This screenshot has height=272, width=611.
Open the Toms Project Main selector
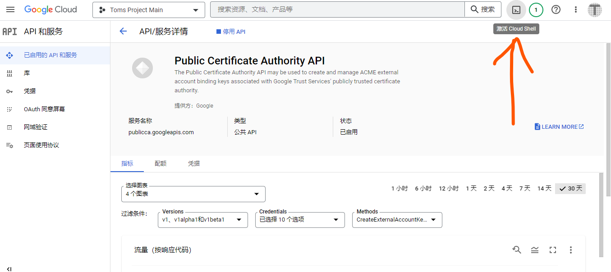coord(148,10)
